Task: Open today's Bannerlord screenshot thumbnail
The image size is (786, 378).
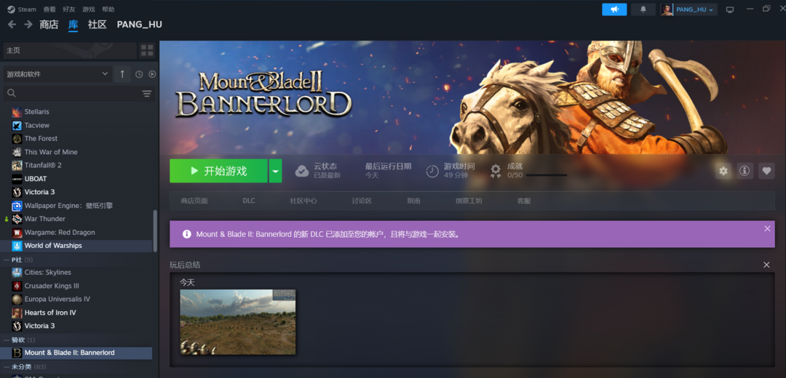Action: (x=238, y=321)
